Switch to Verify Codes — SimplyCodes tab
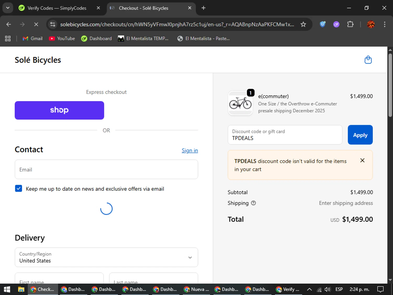This screenshot has height=295, width=393. coord(57,8)
